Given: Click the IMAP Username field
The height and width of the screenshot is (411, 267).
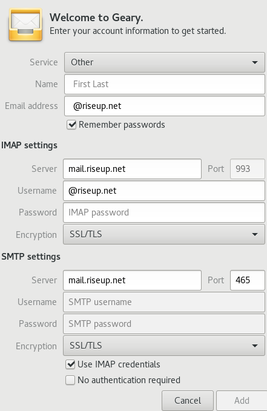Looking at the screenshot, I should coord(164,191).
